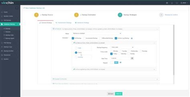Select the Every week radio option
Screen dimensions: 190x97
76,53
